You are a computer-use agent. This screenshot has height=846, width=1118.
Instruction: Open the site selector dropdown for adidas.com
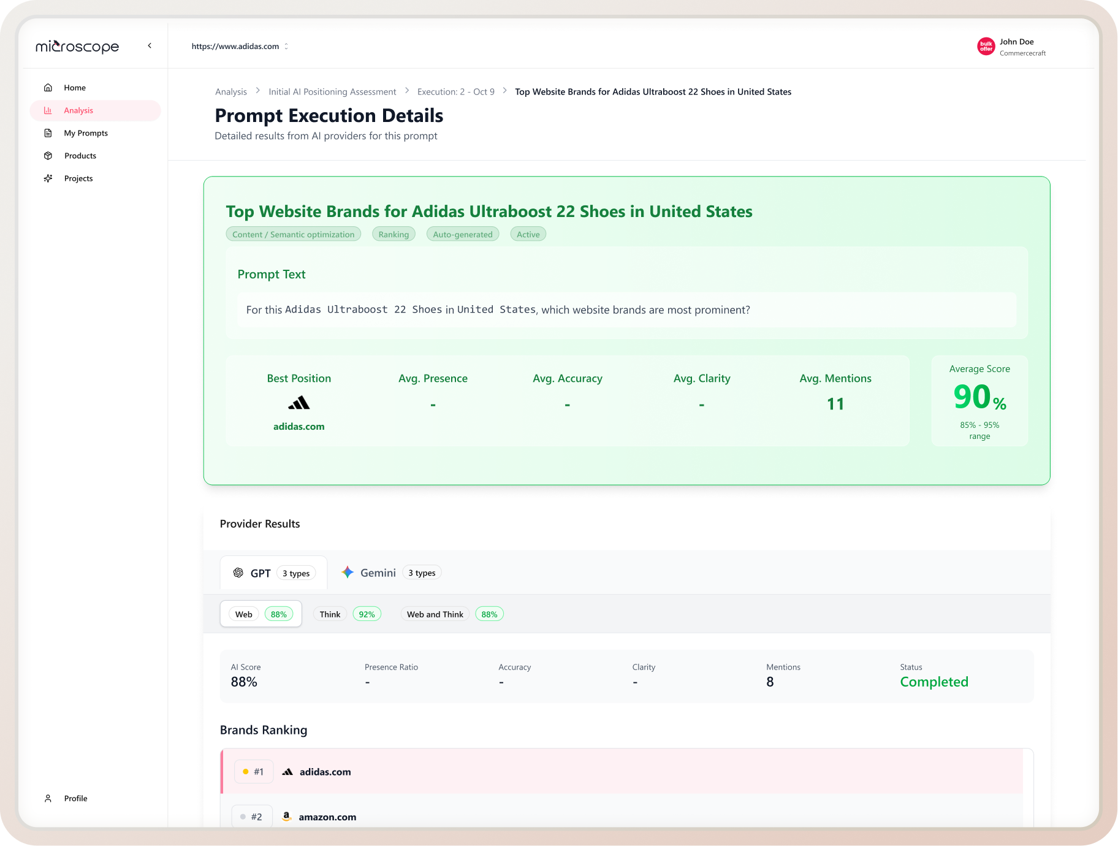pos(240,47)
